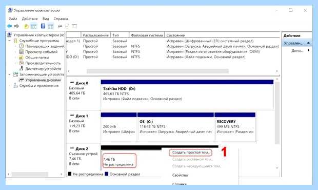
Task: Click the Forward arrow toolbar icon
Action: pos(16,26)
